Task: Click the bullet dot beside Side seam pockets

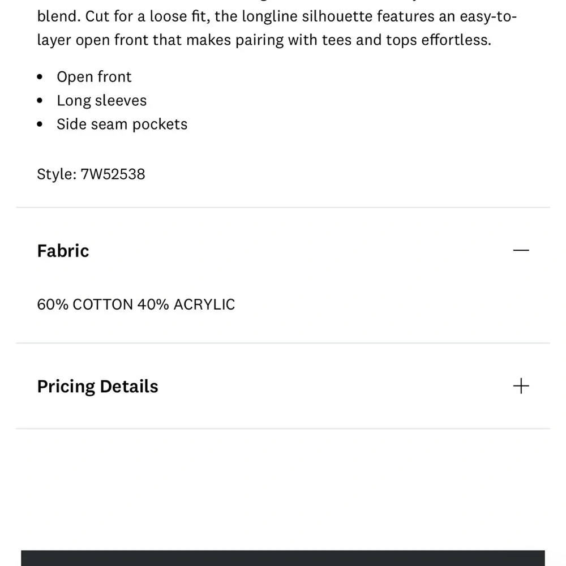Action: pyautogui.click(x=40, y=125)
